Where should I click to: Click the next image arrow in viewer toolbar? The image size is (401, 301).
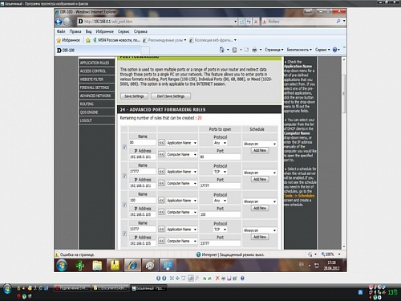[164, 279]
